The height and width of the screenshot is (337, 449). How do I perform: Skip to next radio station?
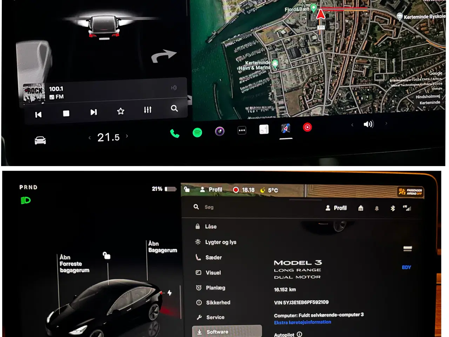pos(93,112)
